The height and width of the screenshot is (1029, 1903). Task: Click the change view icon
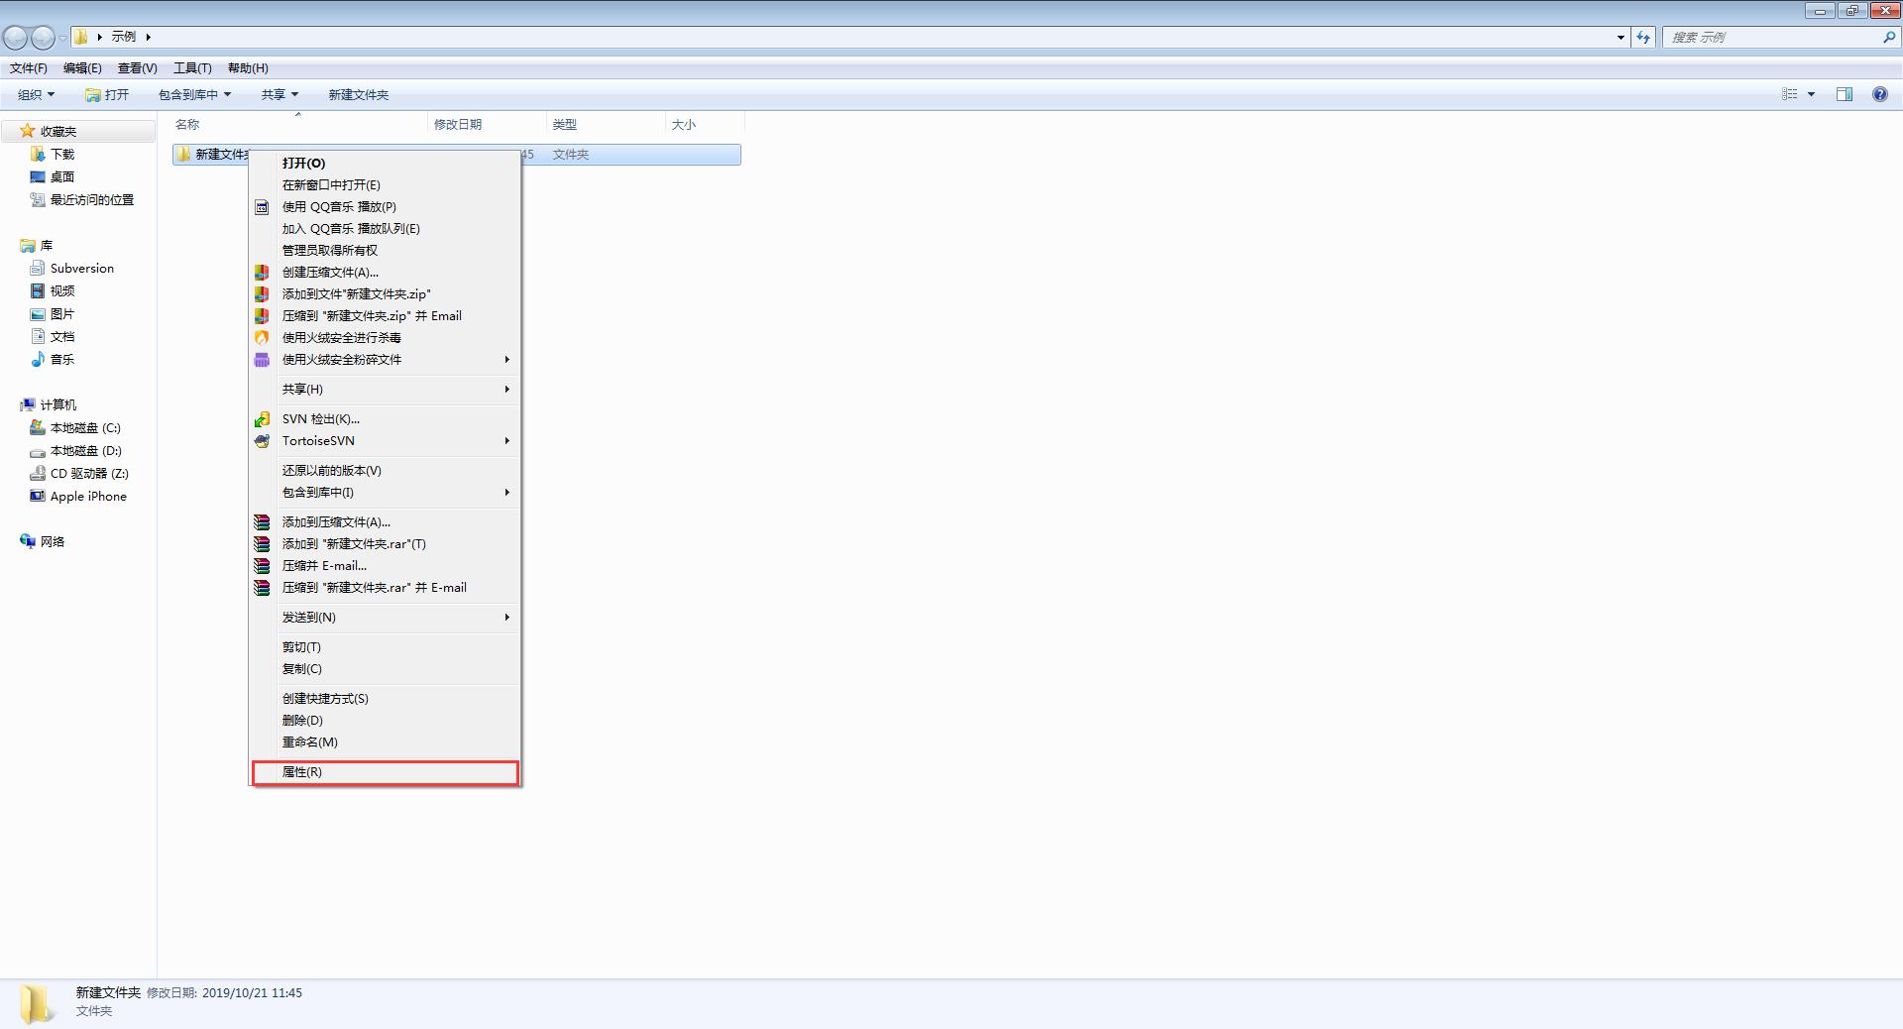(x=1790, y=94)
